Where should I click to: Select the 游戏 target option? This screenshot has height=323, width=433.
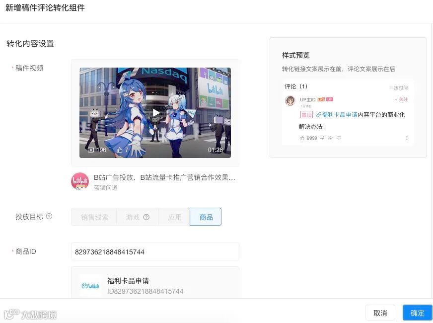point(137,217)
